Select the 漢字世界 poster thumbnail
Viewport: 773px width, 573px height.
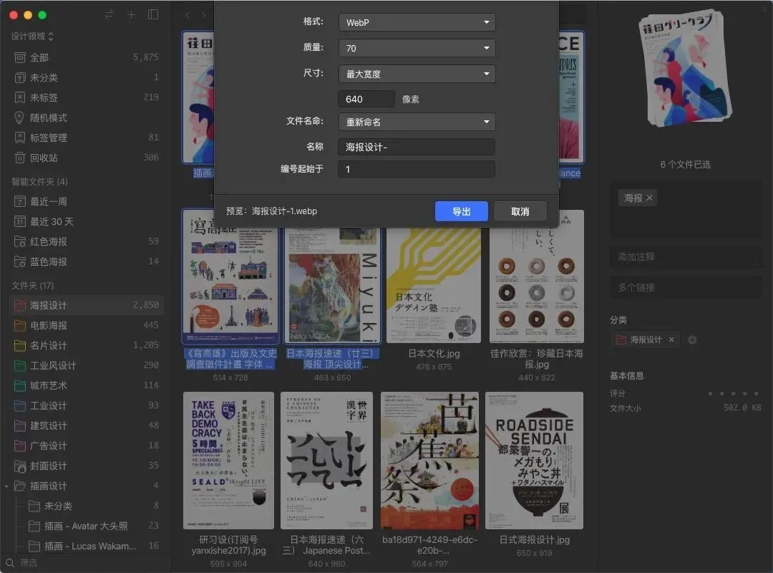coord(327,461)
